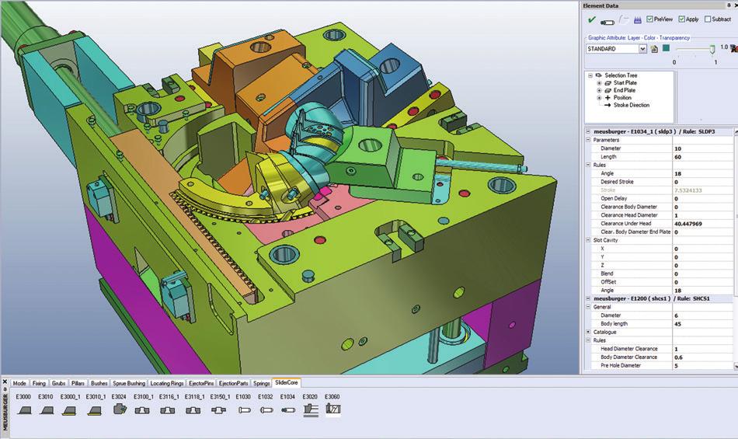This screenshot has height=439, width=738.
Task: Open the EjectionParts tab
Action: [234, 384]
